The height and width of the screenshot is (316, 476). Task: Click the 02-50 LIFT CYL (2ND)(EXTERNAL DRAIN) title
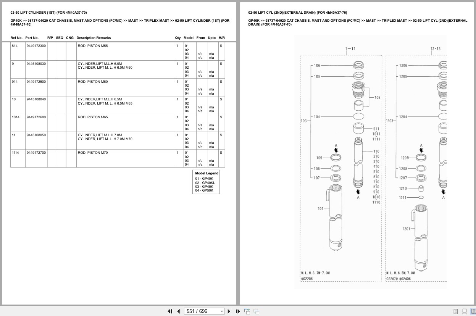(x=298, y=13)
